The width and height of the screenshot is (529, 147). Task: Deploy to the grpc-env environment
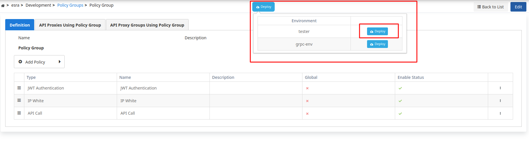(377, 44)
